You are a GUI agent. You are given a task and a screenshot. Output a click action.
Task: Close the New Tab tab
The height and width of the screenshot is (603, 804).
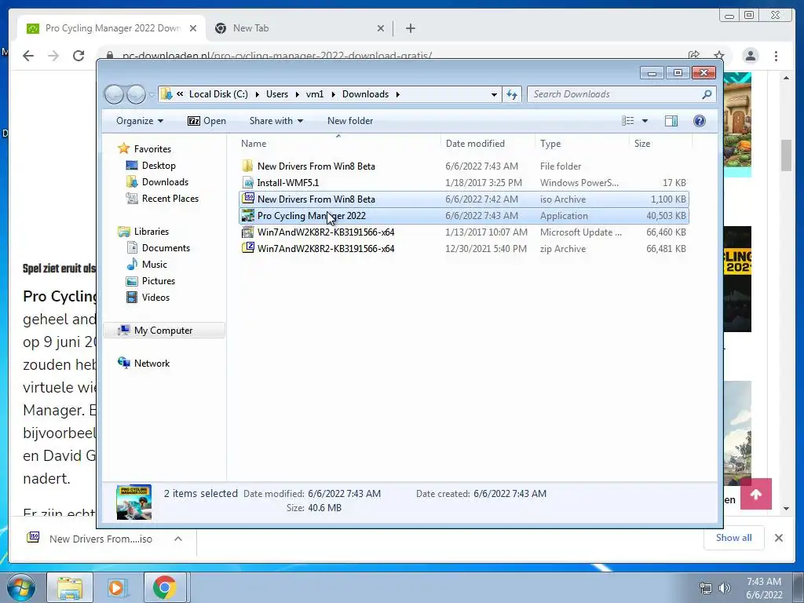[381, 29]
